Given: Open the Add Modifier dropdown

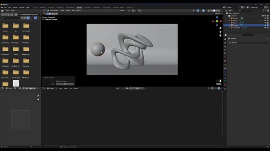Looking at the screenshot, I should (248, 43).
